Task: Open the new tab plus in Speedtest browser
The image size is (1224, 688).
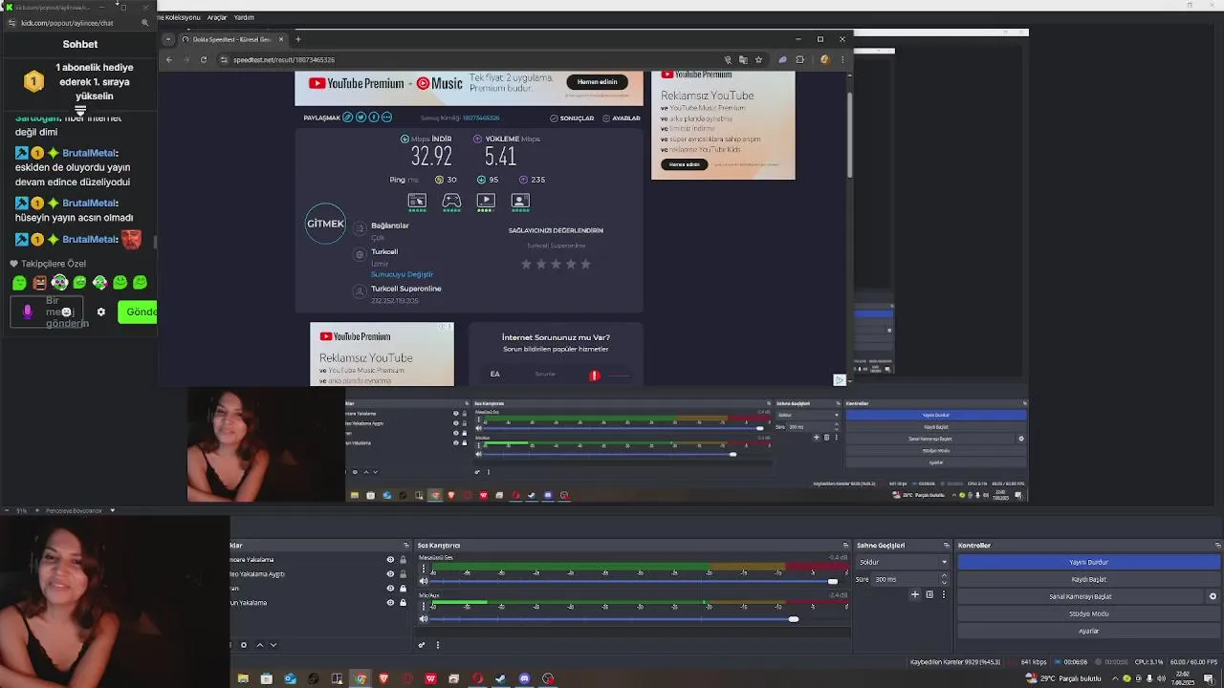Action: pos(297,39)
